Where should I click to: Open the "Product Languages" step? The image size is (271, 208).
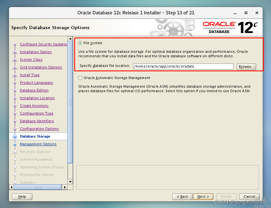coord(36,83)
